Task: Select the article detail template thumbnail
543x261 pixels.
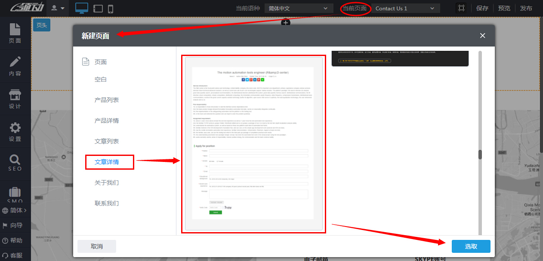Action: pyautogui.click(x=253, y=144)
